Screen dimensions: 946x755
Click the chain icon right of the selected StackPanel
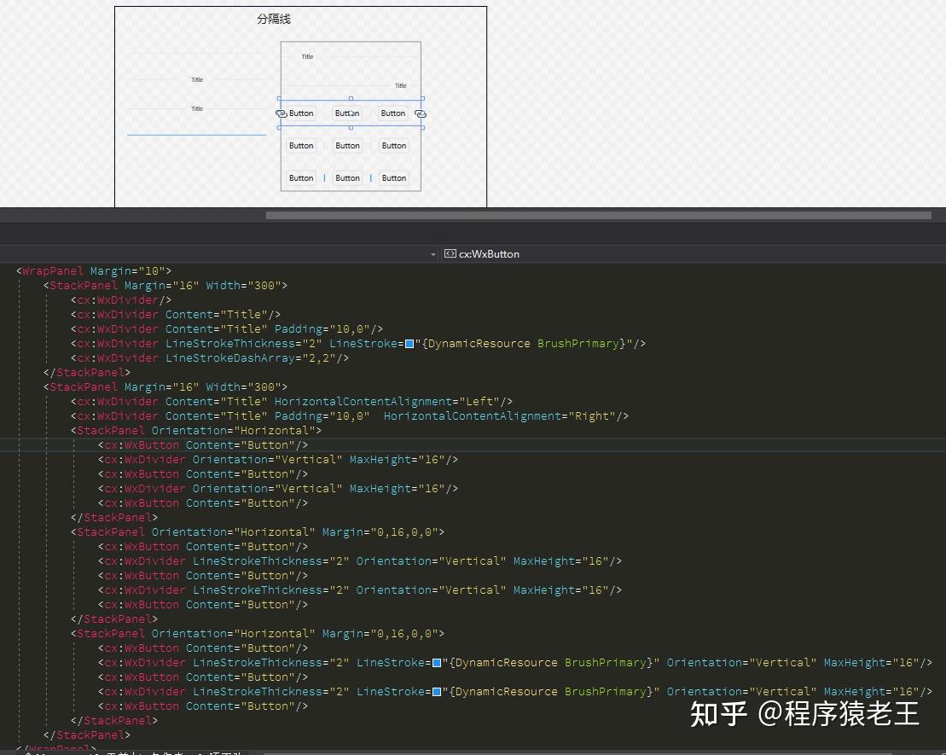pyautogui.click(x=421, y=113)
